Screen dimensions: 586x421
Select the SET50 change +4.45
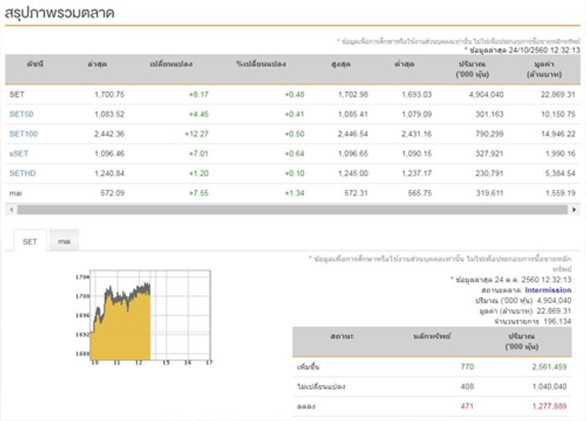pos(199,114)
